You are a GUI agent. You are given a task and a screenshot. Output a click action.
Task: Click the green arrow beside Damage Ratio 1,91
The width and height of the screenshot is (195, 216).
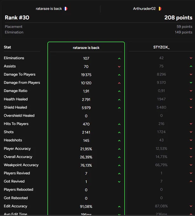tap(119, 91)
